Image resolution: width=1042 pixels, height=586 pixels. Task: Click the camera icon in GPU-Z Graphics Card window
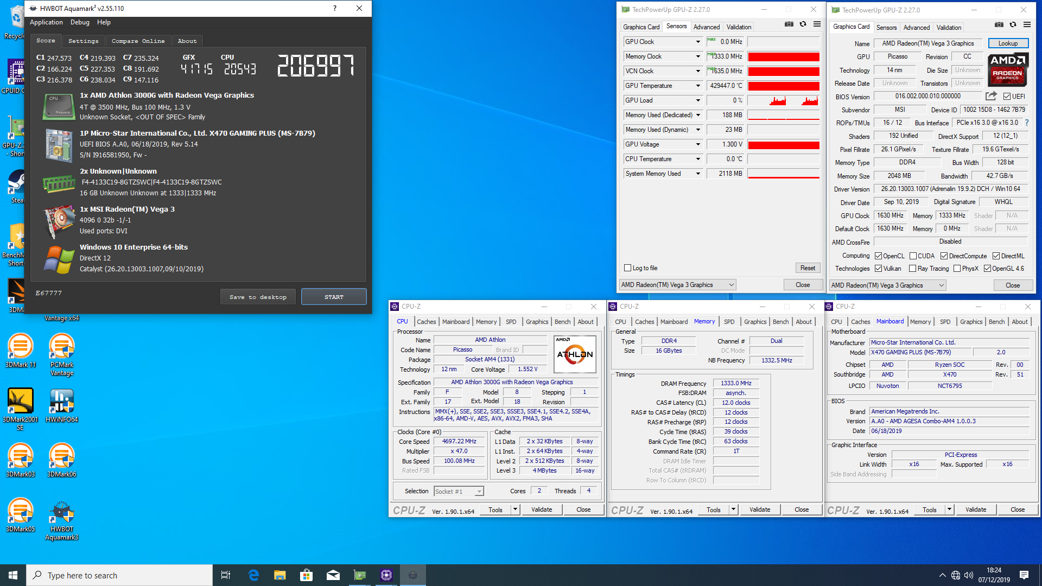999,24
